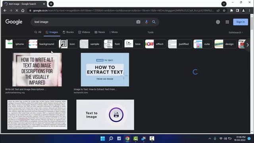254x143 pixels.
Task: Open the Windows Start menu
Action: pos(103,139)
